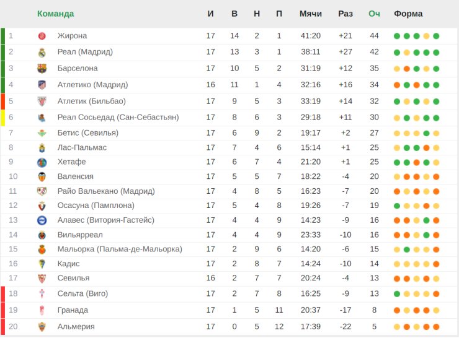
Task: Click the Мячи goals column header
Action: click(x=310, y=14)
